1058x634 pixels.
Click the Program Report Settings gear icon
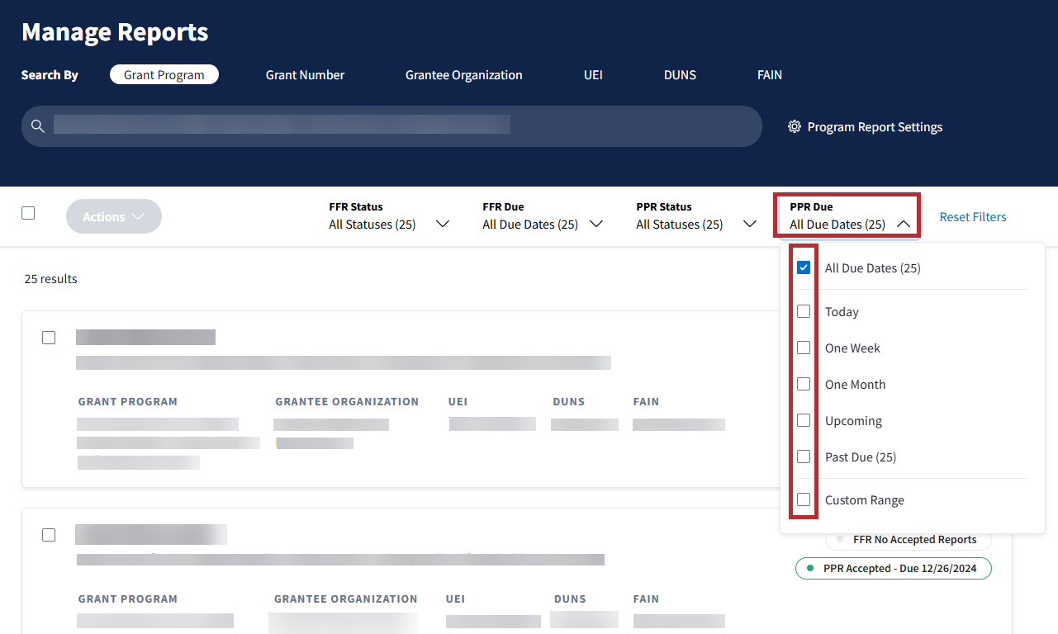click(795, 127)
